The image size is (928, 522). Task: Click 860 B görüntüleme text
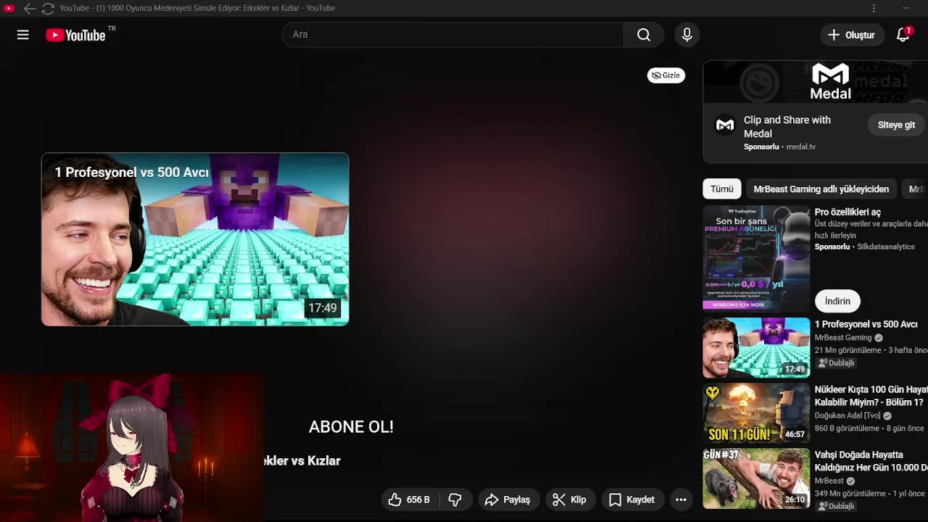(848, 428)
